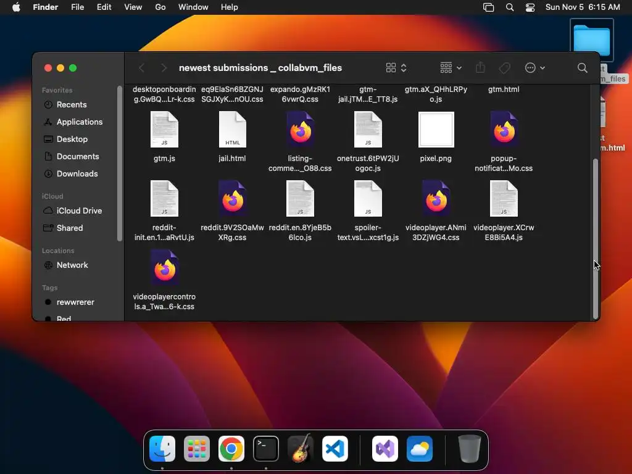Select the pixel.png thumbnail

click(x=436, y=130)
